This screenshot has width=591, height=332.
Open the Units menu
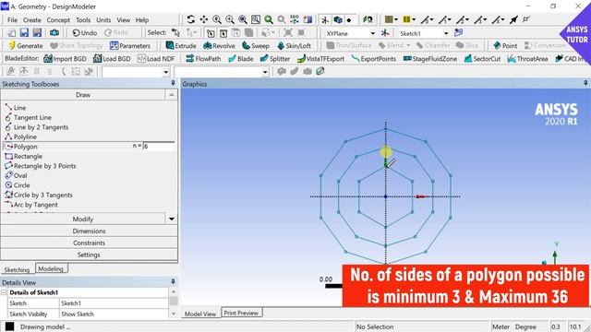click(x=103, y=20)
